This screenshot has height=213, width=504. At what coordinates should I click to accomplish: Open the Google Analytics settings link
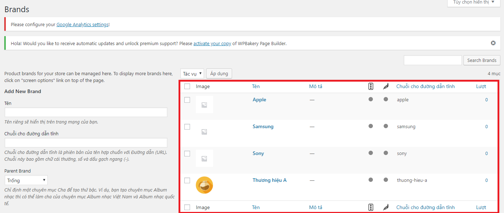click(x=82, y=25)
